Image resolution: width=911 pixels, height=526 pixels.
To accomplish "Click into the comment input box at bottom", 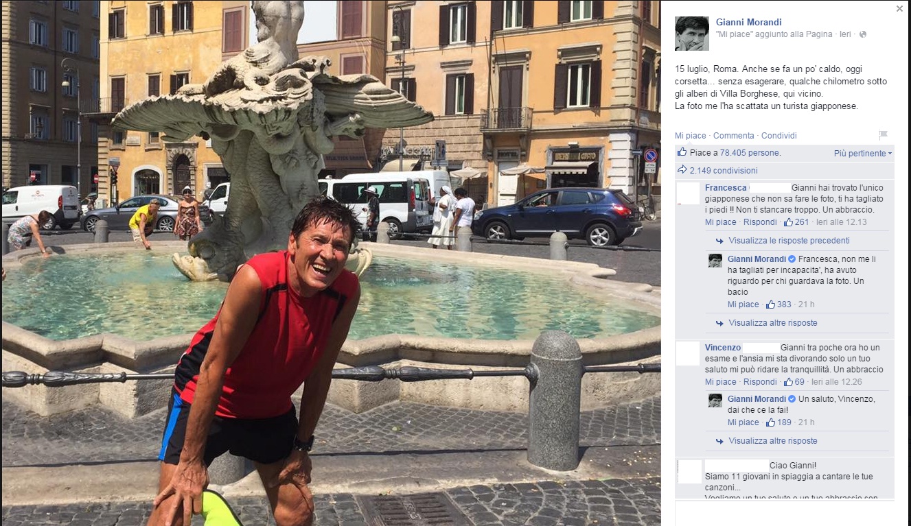I will (x=785, y=512).
